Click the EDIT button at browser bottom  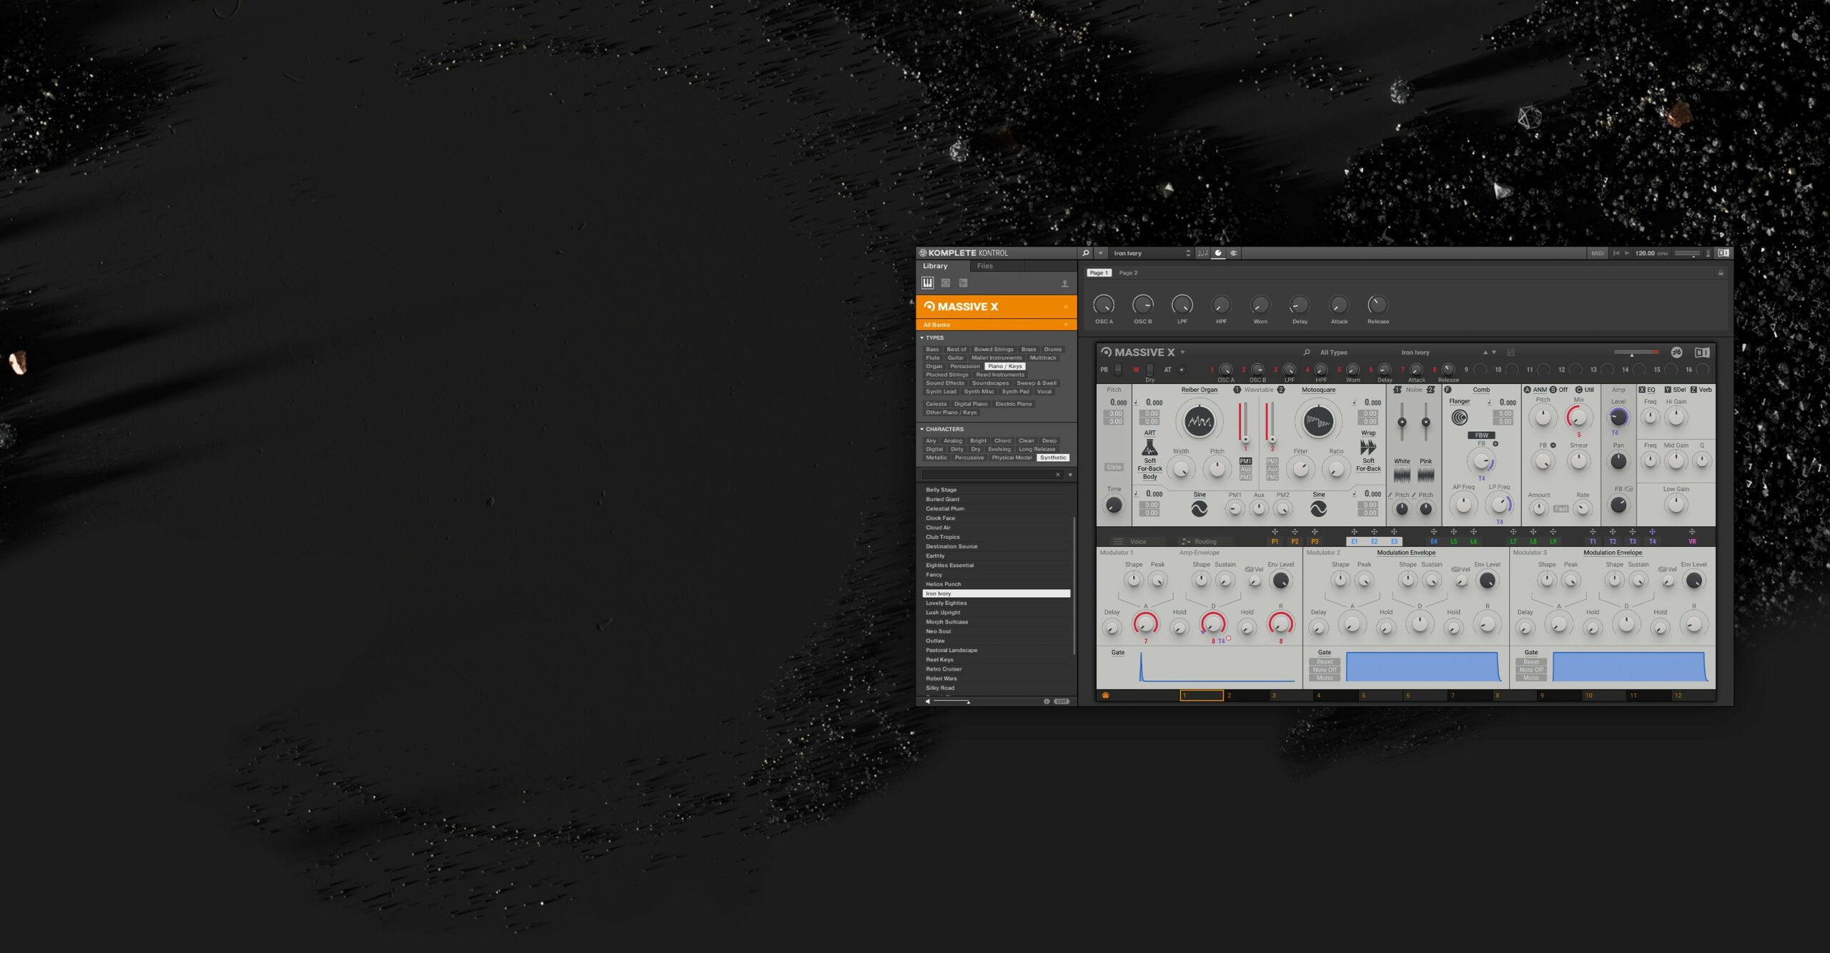point(1062,701)
